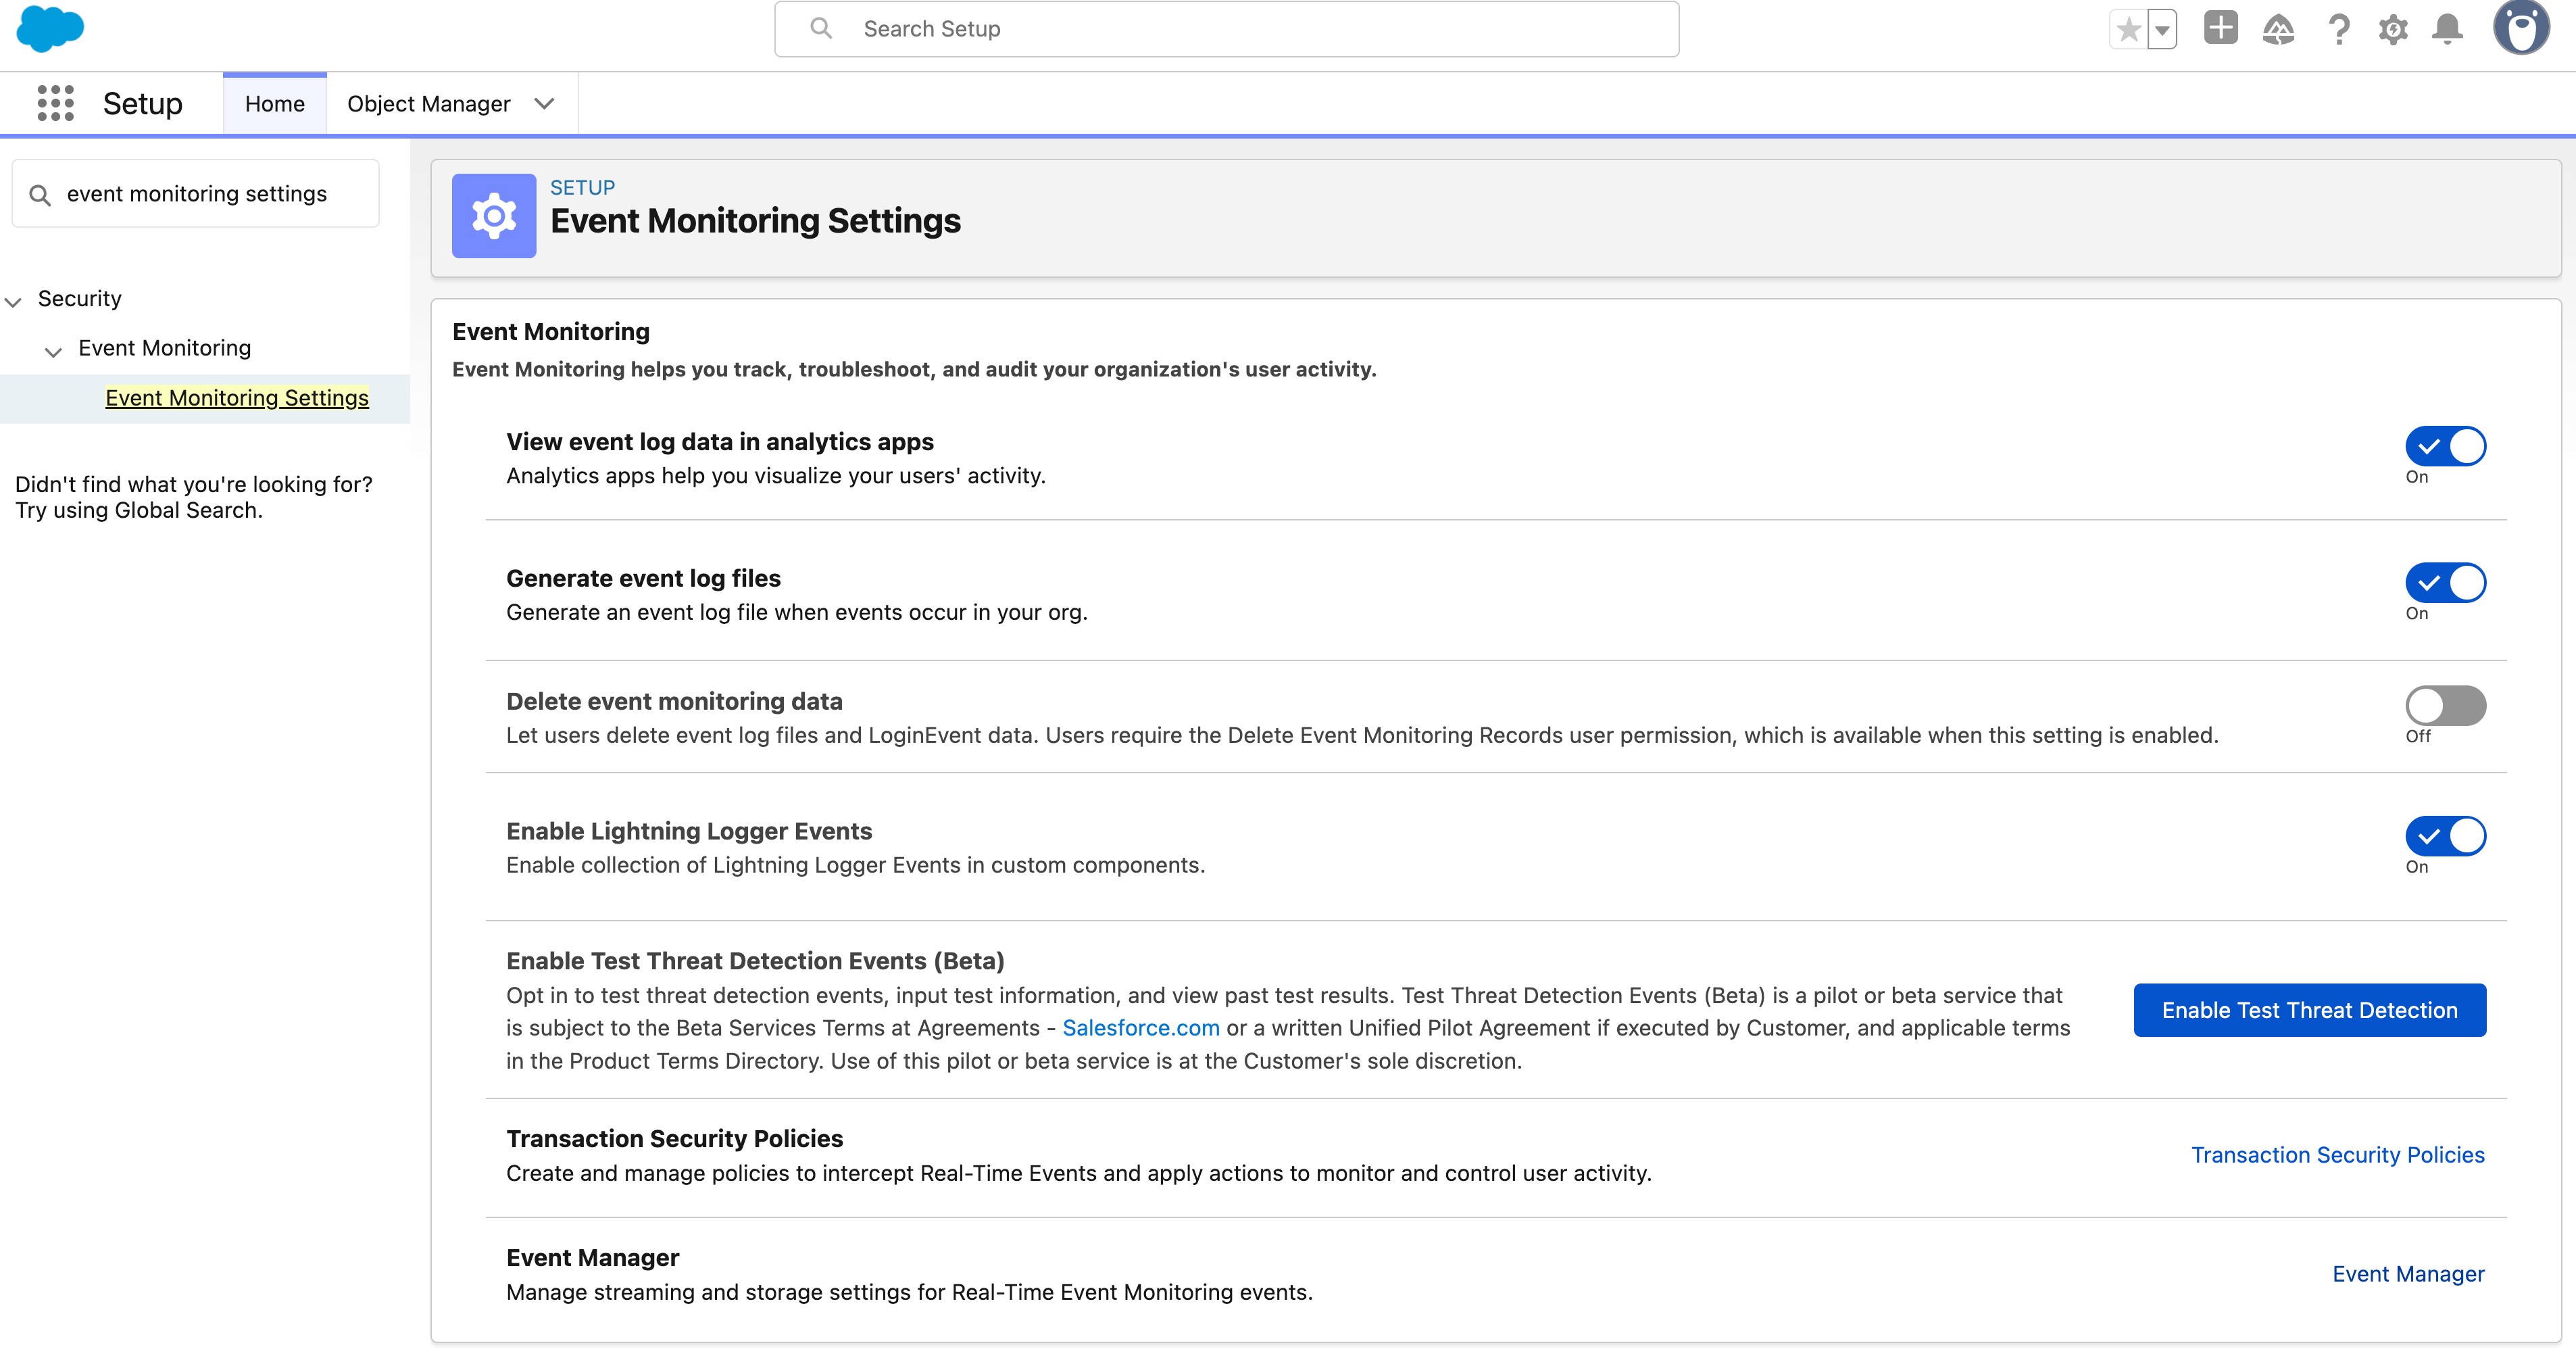
Task: Expand Object Manager tab dropdown chevron
Action: click(544, 104)
